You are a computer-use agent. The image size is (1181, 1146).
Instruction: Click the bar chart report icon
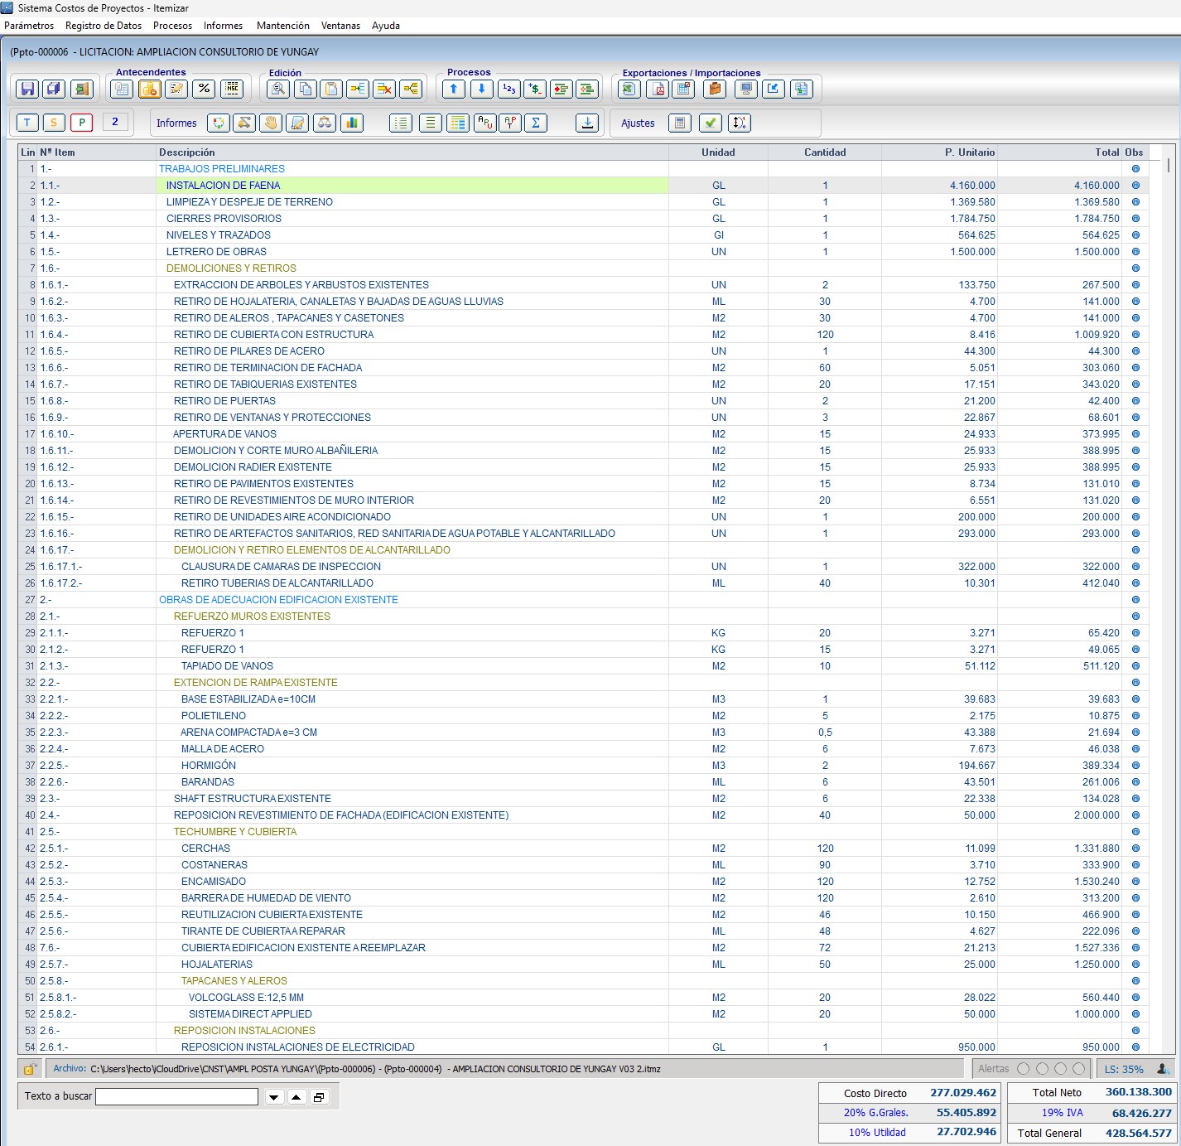click(353, 123)
